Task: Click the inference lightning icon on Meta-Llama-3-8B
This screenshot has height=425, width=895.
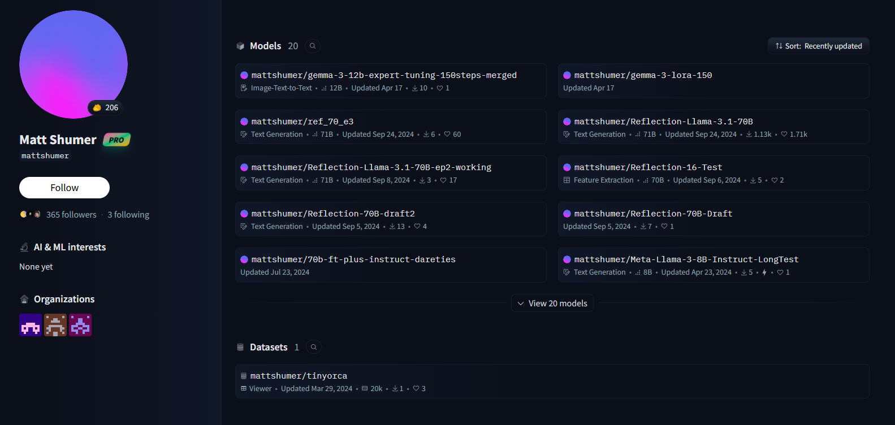Action: pyautogui.click(x=764, y=272)
